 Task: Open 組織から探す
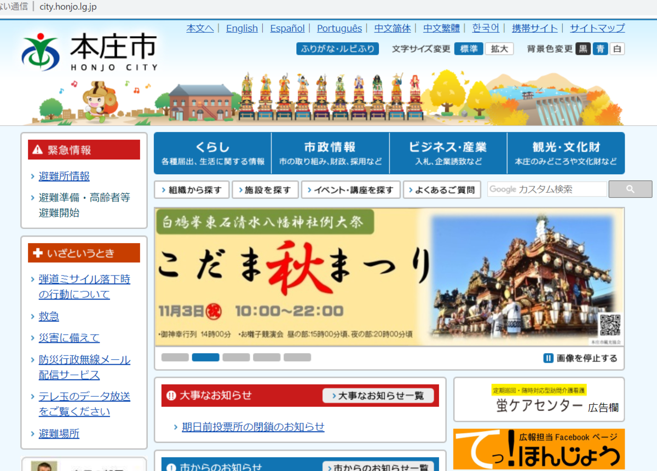click(x=192, y=190)
